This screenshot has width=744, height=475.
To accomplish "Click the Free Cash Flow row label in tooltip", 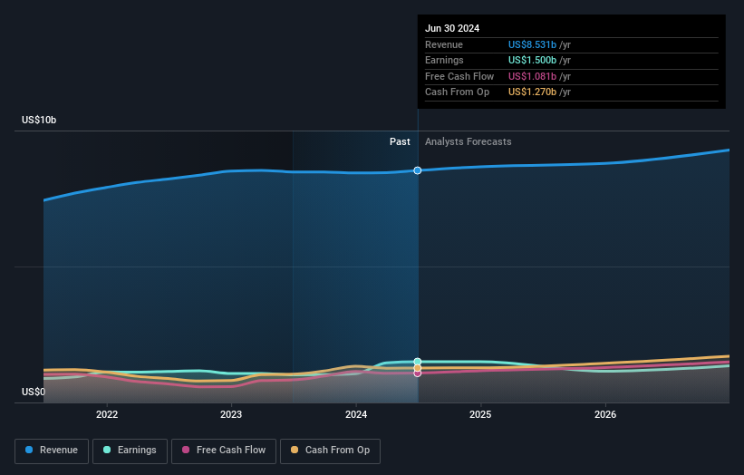I will (x=459, y=76).
